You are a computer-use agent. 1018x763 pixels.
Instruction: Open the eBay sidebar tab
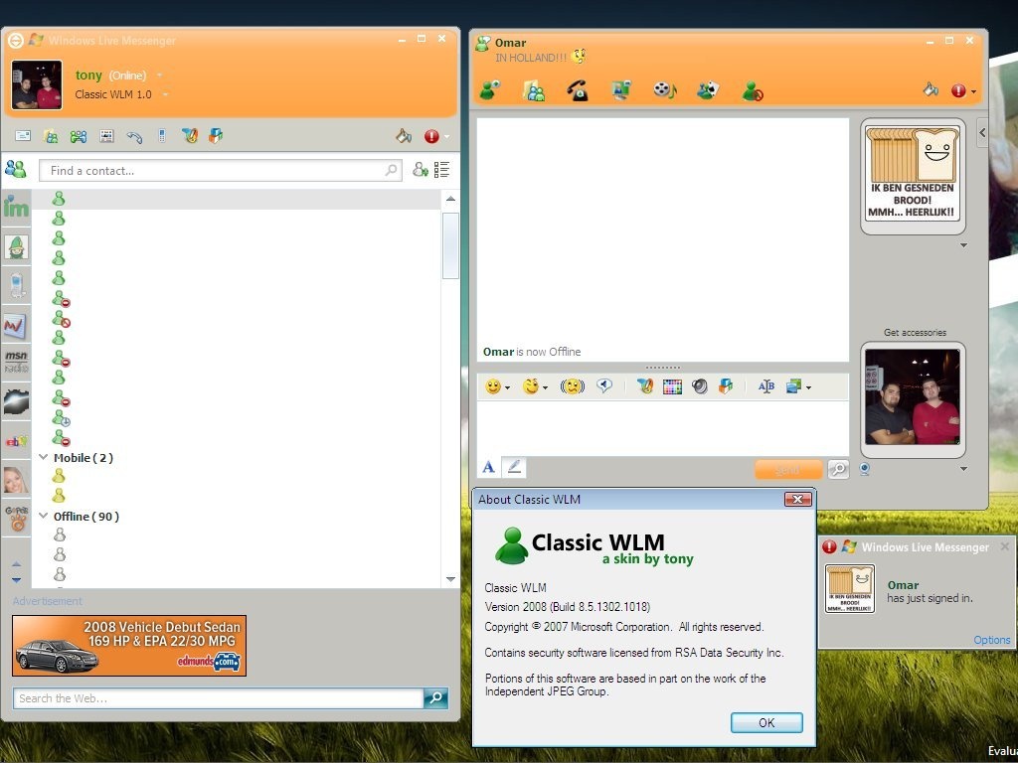click(x=16, y=441)
